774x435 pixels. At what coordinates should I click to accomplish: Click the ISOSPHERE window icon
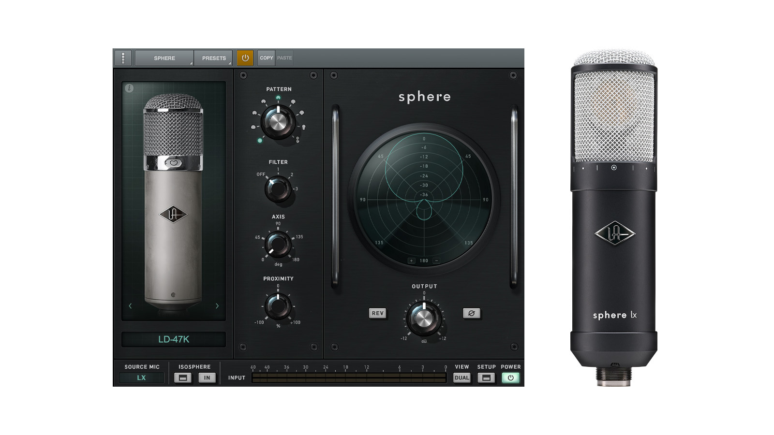[x=184, y=378]
